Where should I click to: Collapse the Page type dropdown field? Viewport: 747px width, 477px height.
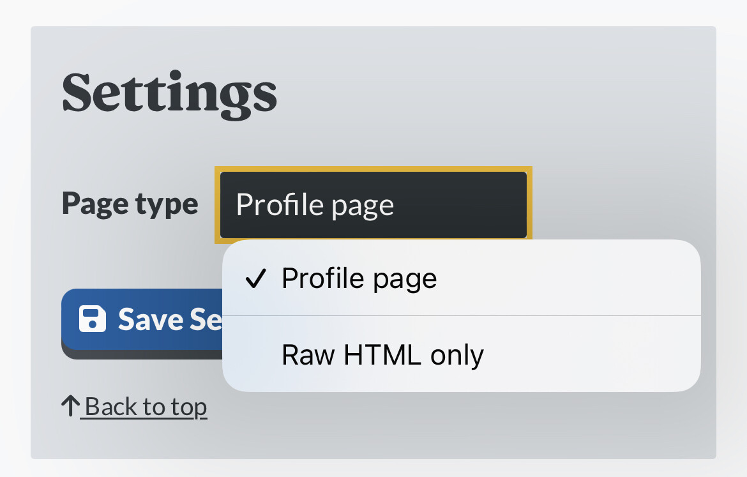click(x=373, y=205)
